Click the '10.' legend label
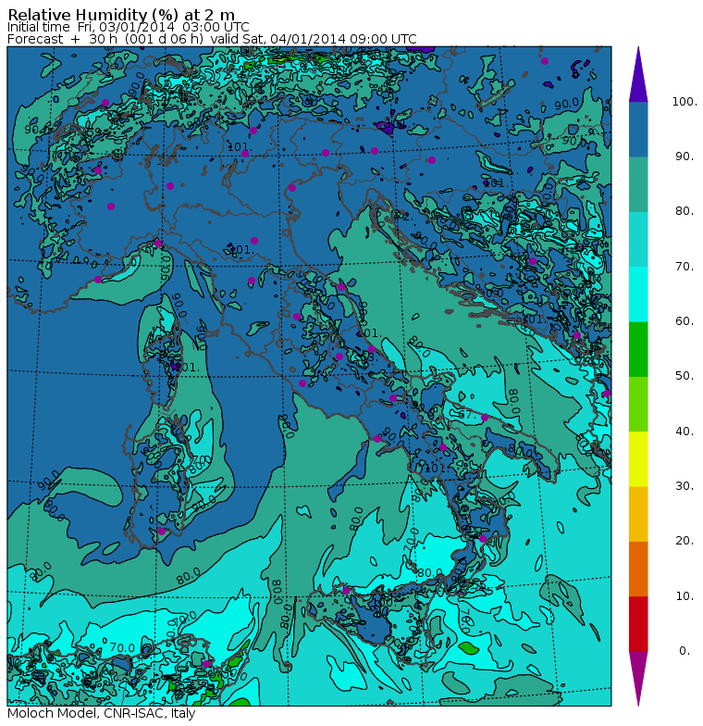 tap(684, 596)
